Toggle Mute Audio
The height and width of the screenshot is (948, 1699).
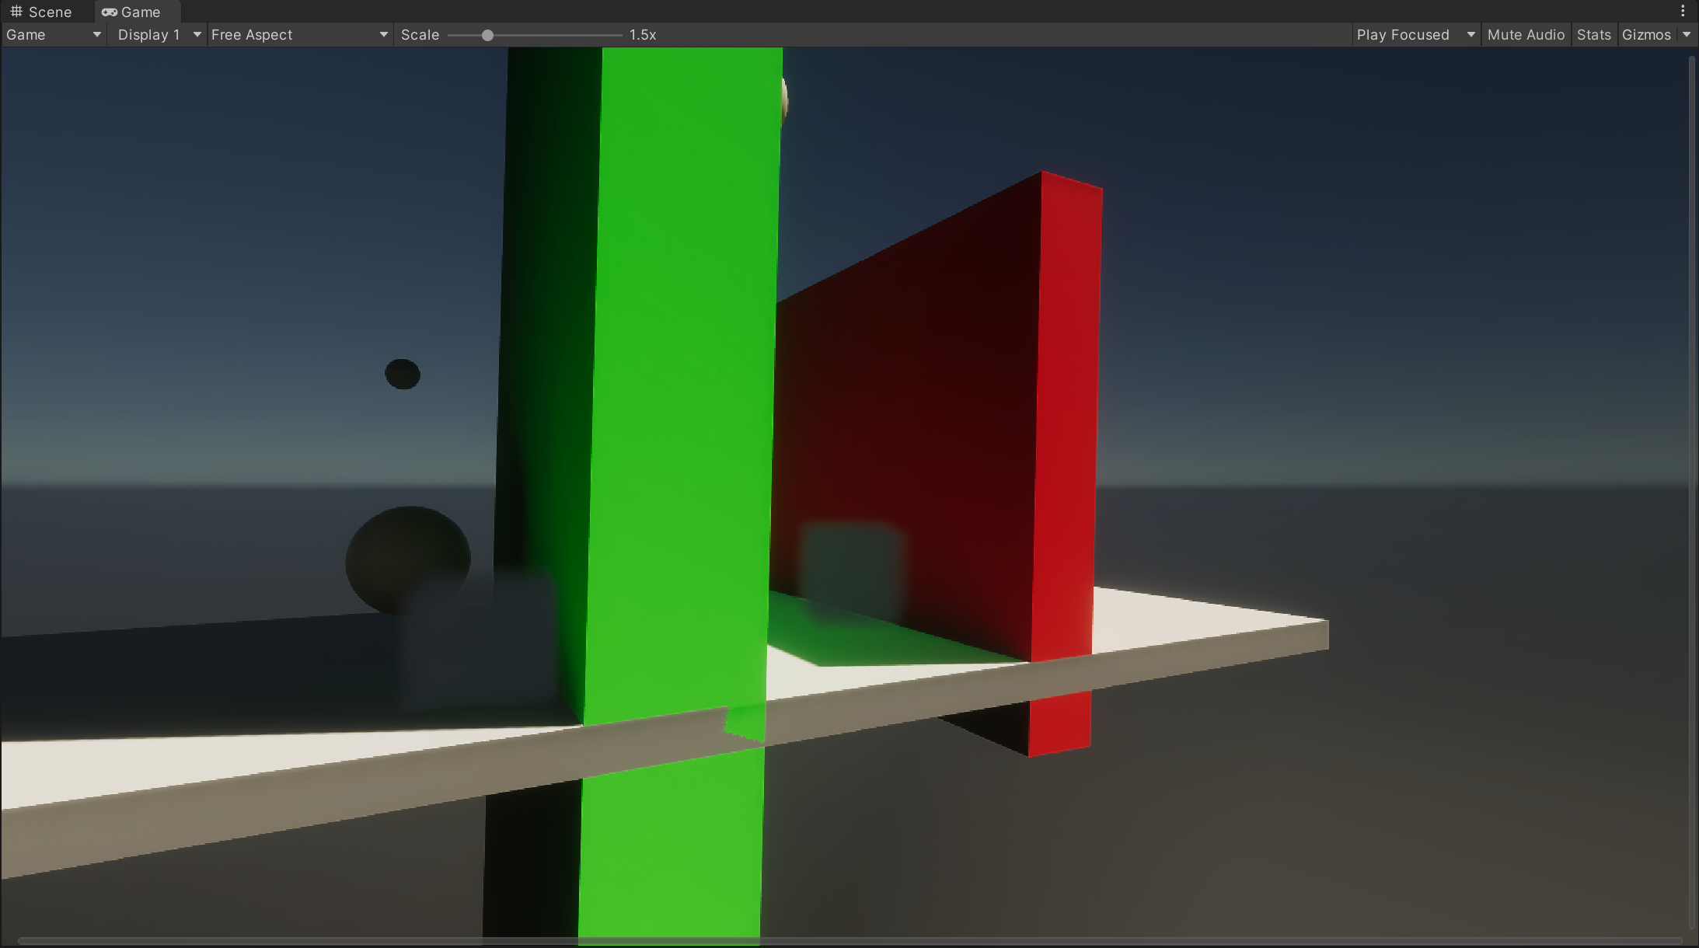point(1525,35)
